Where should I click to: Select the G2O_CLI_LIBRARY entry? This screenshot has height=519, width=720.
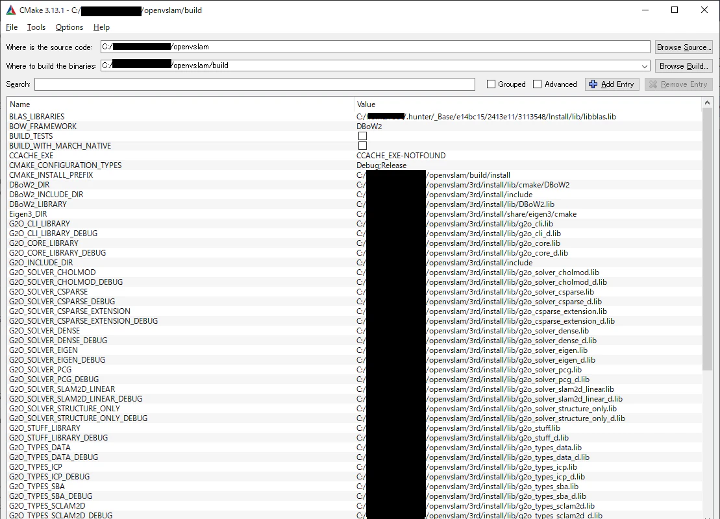coord(40,224)
